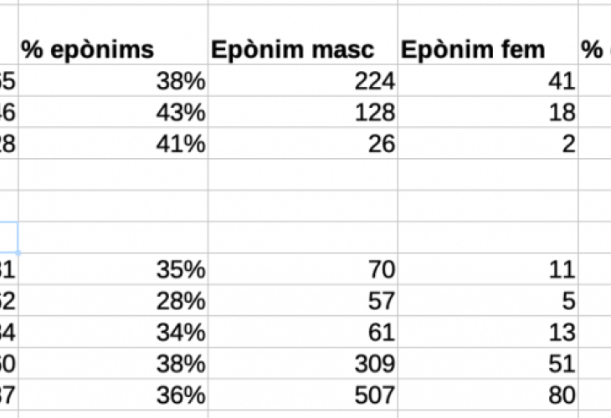Select the 28% cell
This screenshot has height=418, width=611.
[x=113, y=300]
